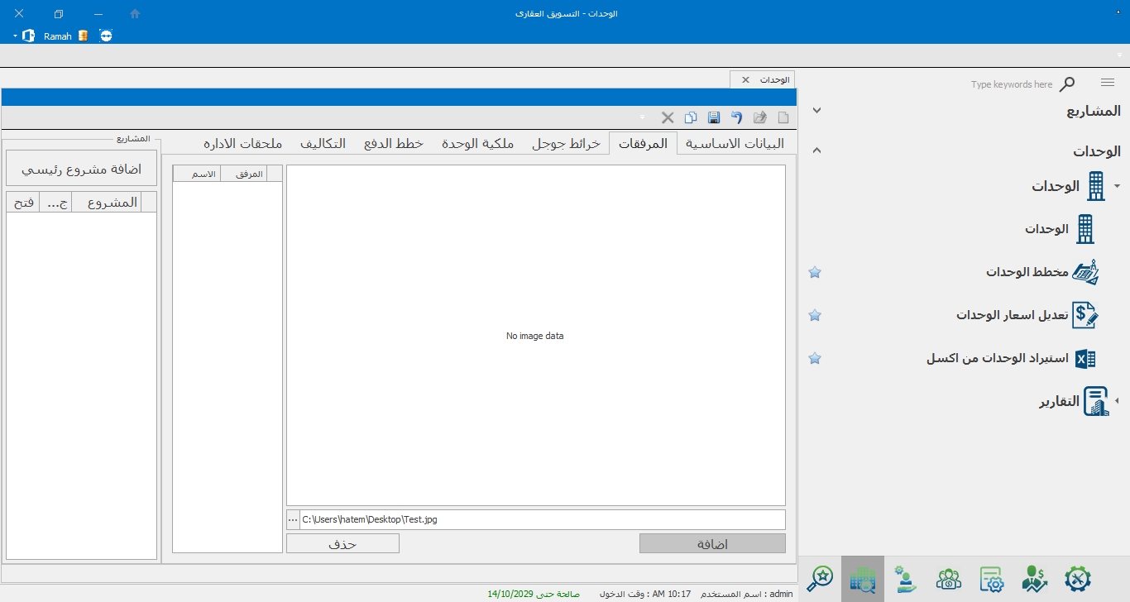Expand the المشاريع sidebar section
Image resolution: width=1130 pixels, height=602 pixels.
coord(816,111)
